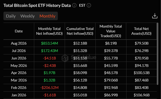The width and height of the screenshot is (161, 99).
Task: Click value traded $8.19B
Action: (x=111, y=43)
